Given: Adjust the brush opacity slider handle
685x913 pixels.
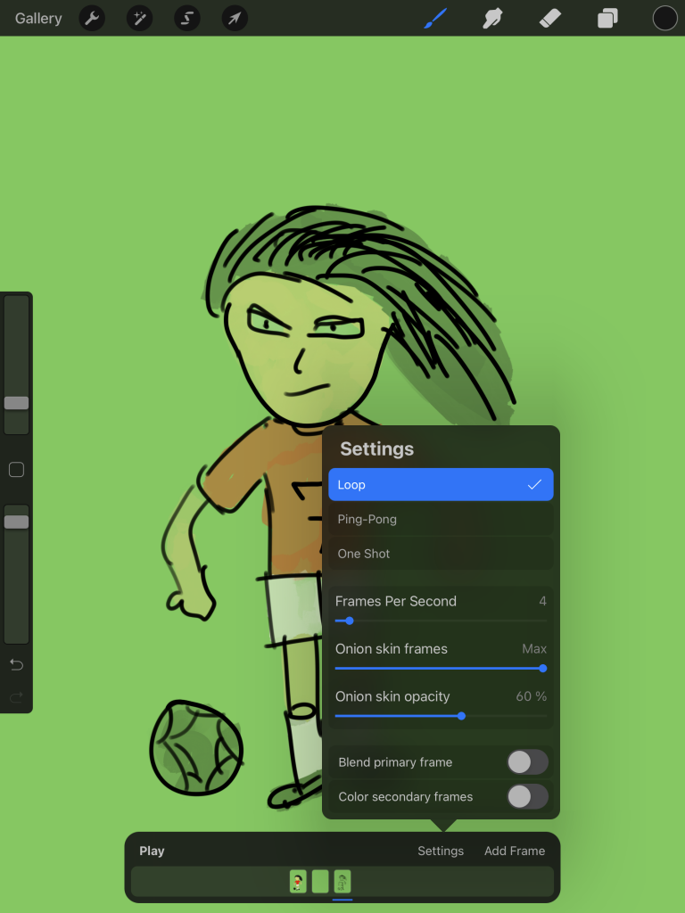Looking at the screenshot, I should click(16, 522).
